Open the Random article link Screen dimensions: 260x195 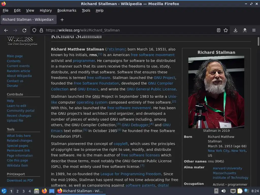[18, 71]
